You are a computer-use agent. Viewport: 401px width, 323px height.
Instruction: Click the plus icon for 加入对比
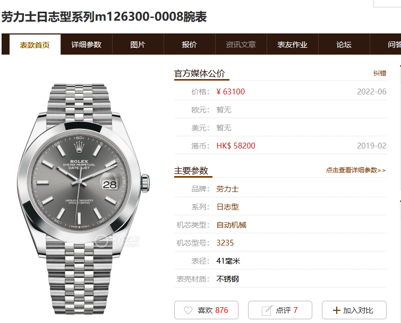pyautogui.click(x=337, y=310)
